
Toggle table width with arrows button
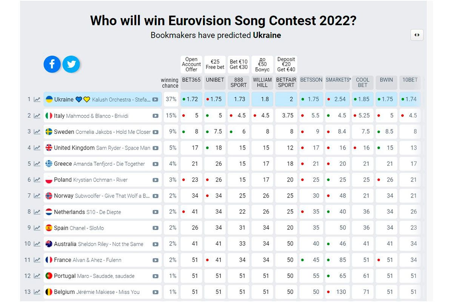tap(417, 35)
